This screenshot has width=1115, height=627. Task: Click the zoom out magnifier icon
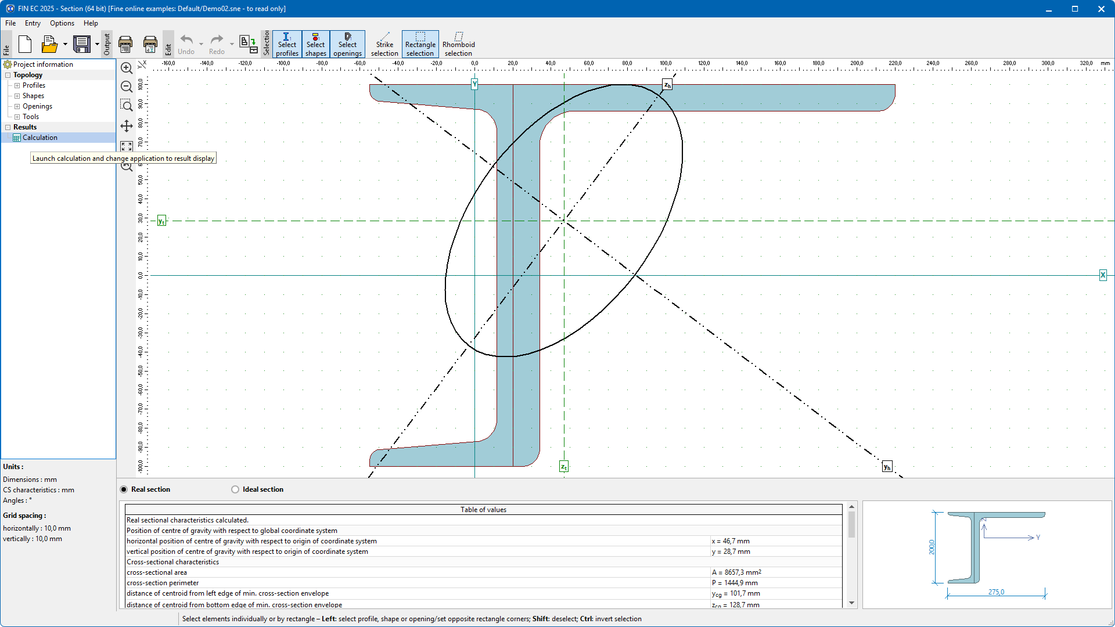click(x=127, y=87)
